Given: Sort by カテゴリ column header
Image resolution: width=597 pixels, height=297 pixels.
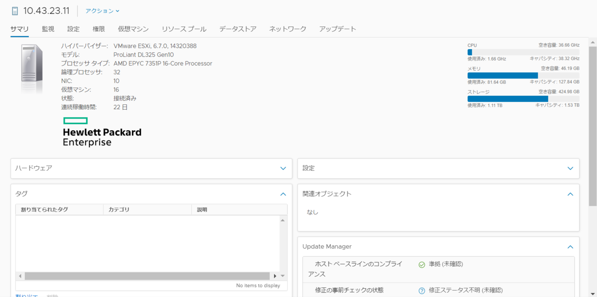Looking at the screenshot, I should coord(147,210).
